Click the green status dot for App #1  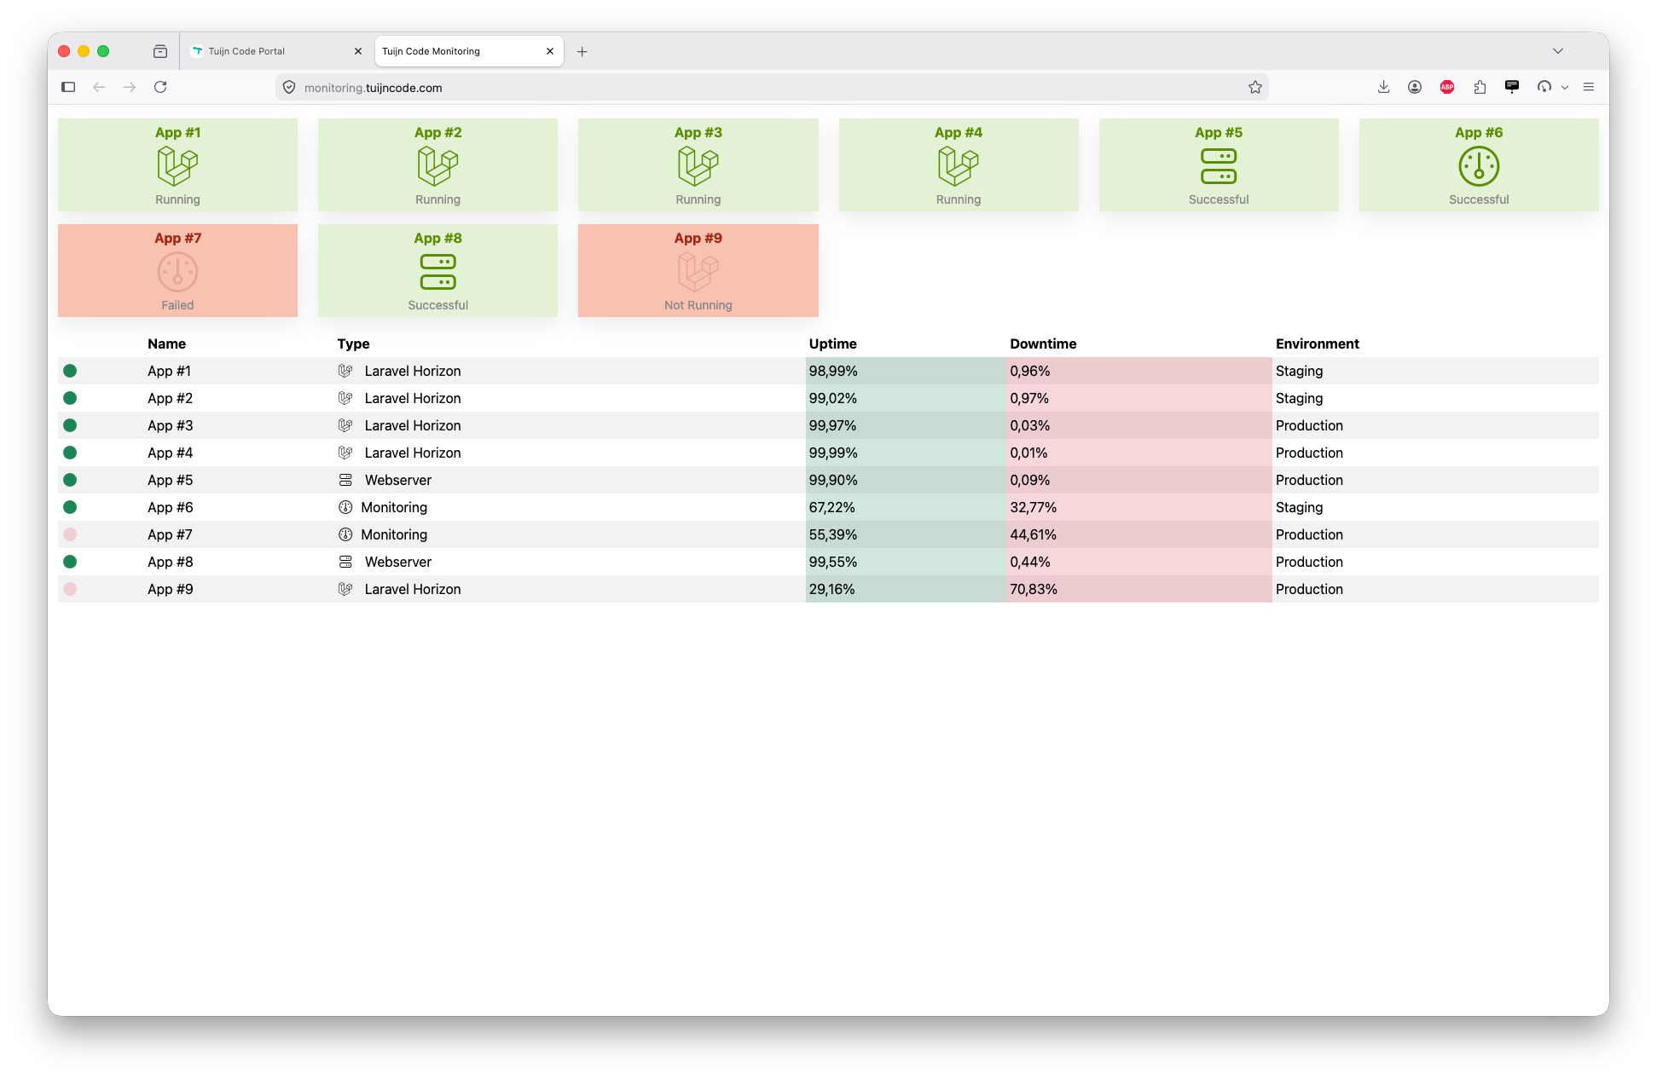tap(70, 371)
